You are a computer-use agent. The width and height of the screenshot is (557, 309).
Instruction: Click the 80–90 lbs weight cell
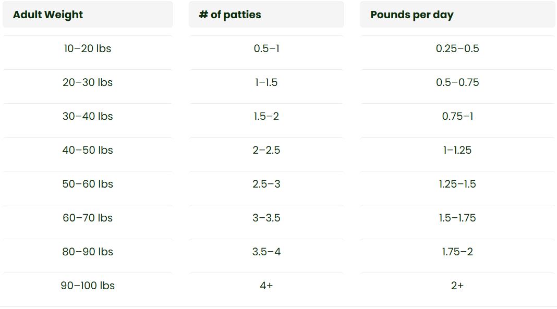coord(88,252)
